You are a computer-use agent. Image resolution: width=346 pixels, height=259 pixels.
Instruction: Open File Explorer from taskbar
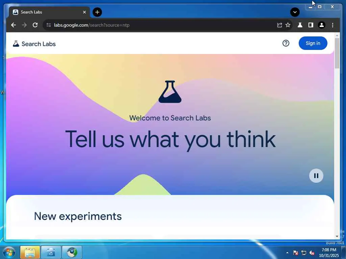click(30, 252)
